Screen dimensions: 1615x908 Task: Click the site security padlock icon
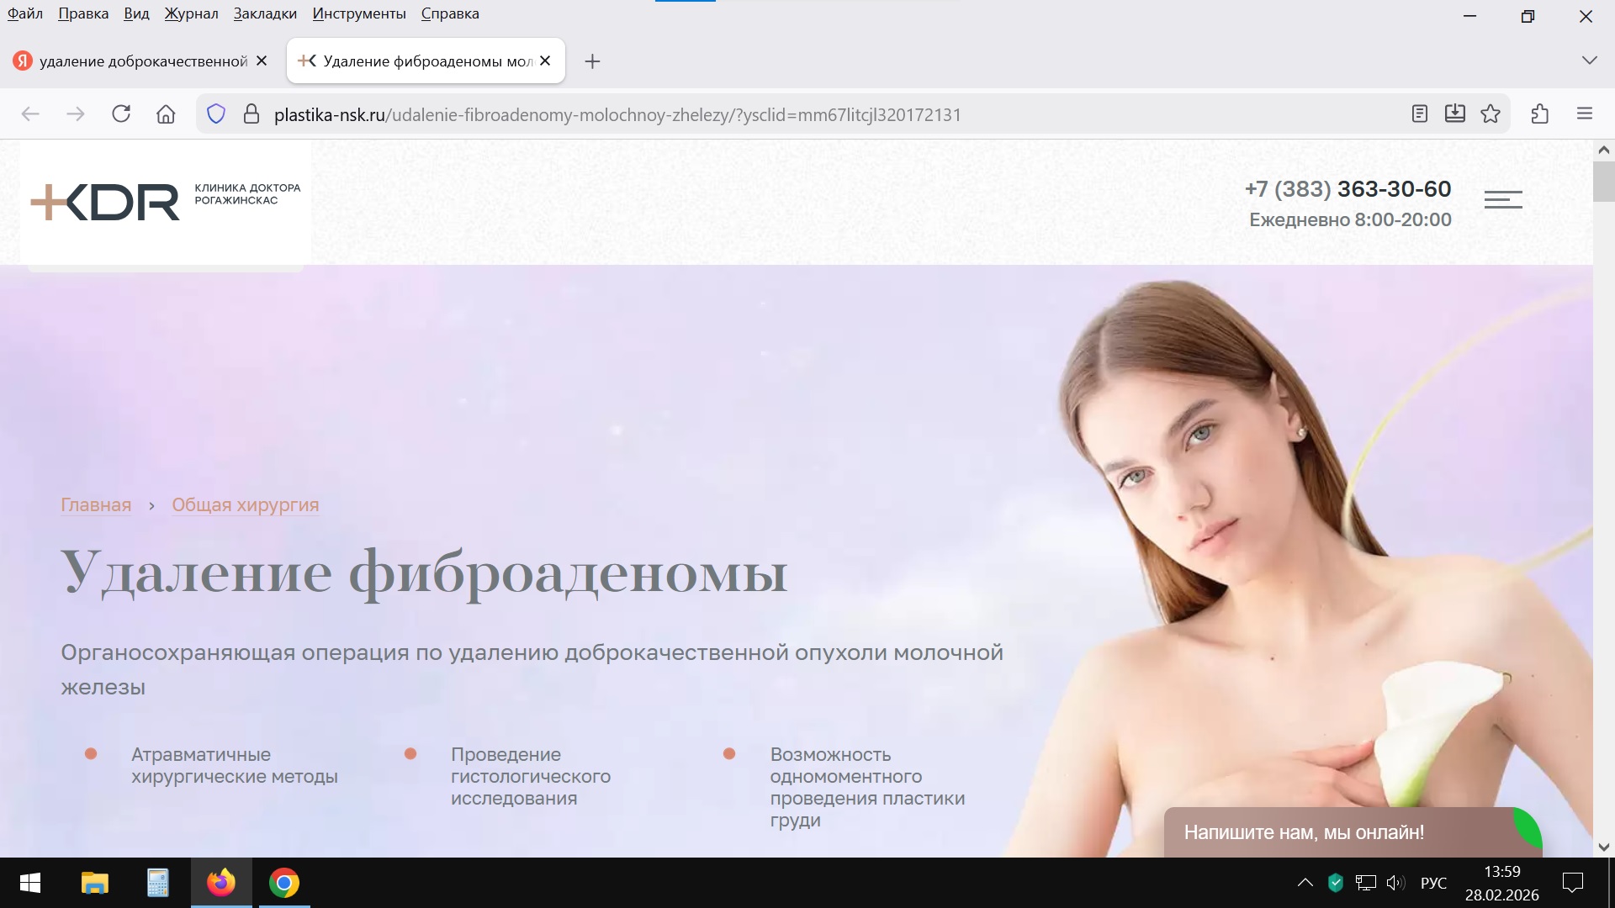pyautogui.click(x=251, y=114)
